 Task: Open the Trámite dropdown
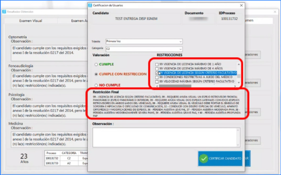click(x=180, y=42)
